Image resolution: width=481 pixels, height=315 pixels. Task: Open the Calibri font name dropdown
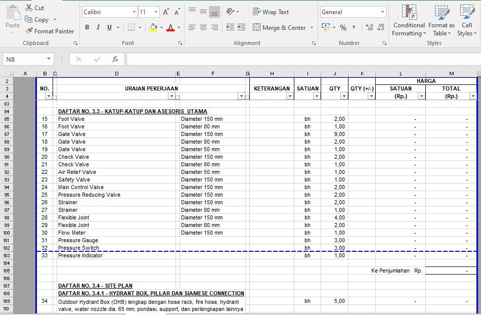tap(134, 12)
